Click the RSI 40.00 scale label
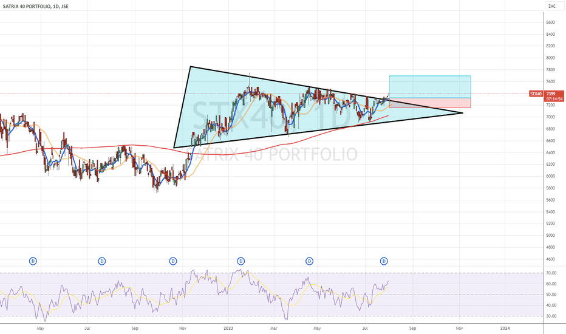Image resolution: width=566 pixels, height=334 pixels. coord(551,305)
